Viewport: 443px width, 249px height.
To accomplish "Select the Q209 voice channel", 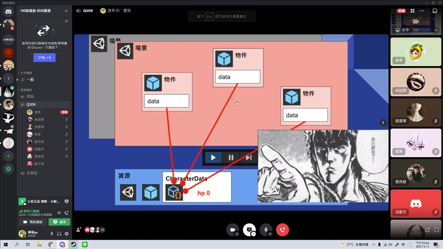I will 31,104.
